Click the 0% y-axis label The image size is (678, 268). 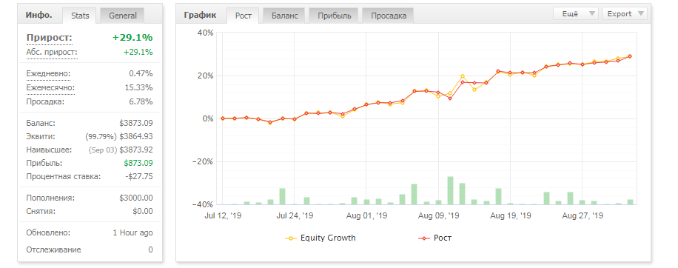pyautogui.click(x=209, y=118)
